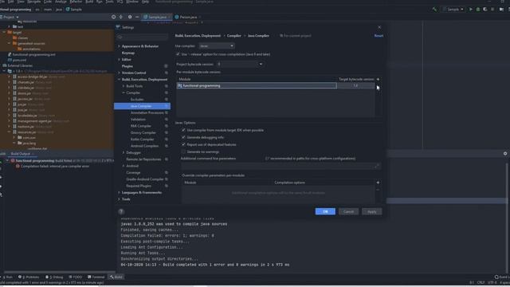Screen dimensions: 510x287
Task: Open the Terminal tool window tab
Action: coord(96,277)
